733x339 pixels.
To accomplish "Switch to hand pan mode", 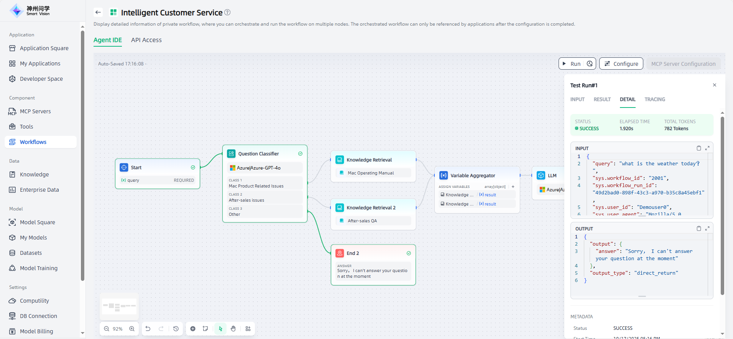I will point(233,329).
